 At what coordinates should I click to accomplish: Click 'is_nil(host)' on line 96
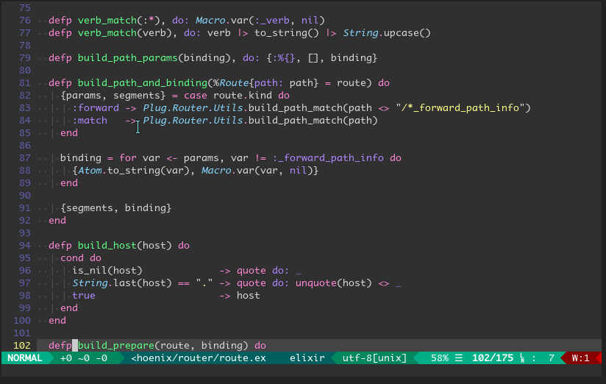tap(107, 270)
